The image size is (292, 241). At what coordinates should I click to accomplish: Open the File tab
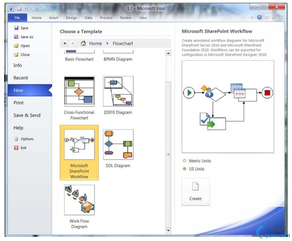pos(17,18)
